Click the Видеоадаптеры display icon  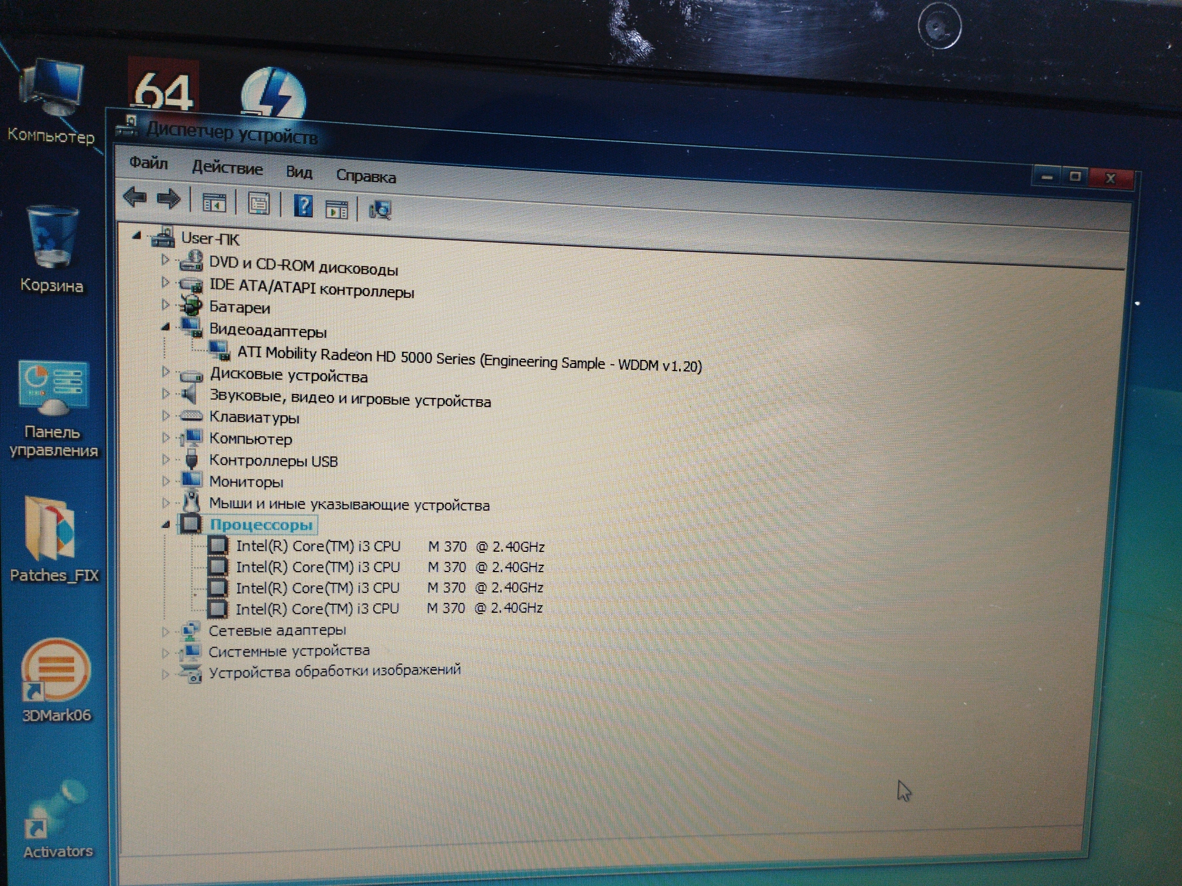191,328
